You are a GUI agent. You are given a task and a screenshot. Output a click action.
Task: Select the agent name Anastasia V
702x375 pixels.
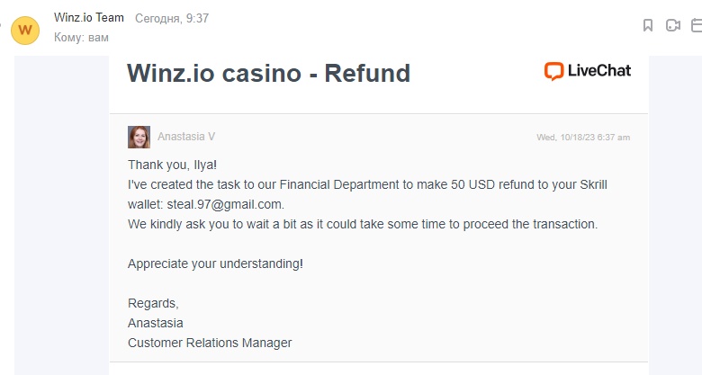(186, 137)
